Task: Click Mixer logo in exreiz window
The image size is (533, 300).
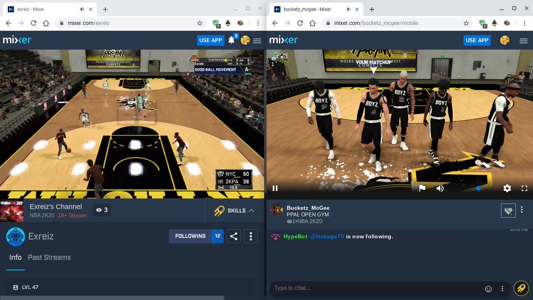Action: point(17,40)
